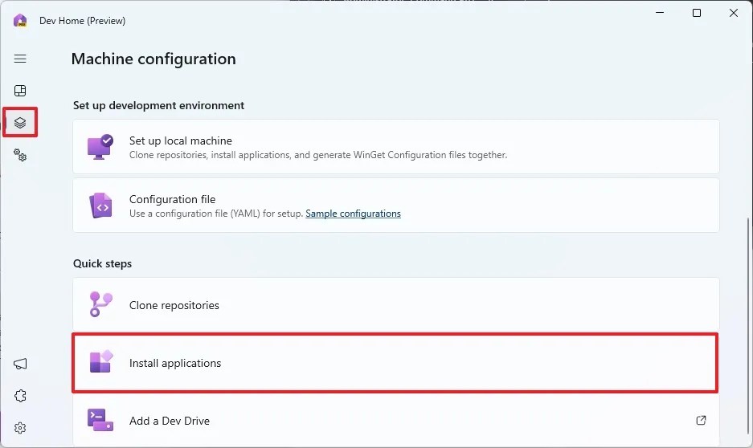The height and width of the screenshot is (448, 753).
Task: Choose Configuration file setup option
Action: 396,206
